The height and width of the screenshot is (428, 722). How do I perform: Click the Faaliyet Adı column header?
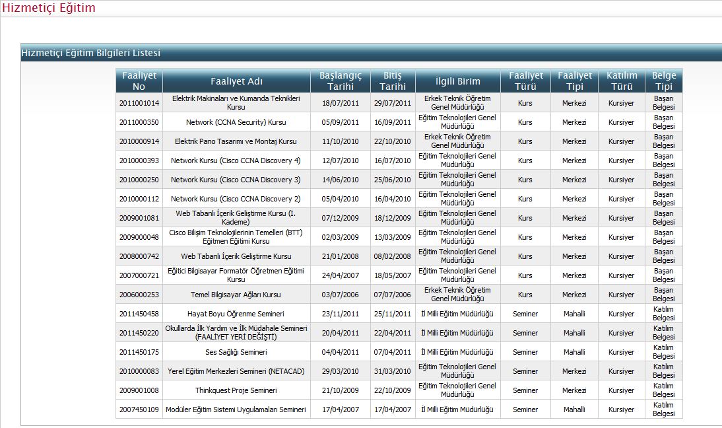click(236, 81)
